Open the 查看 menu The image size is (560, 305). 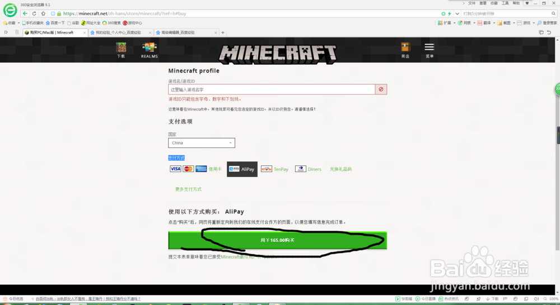[483, 3]
